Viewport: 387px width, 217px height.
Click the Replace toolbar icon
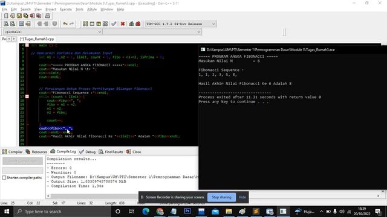[x=13, y=24]
